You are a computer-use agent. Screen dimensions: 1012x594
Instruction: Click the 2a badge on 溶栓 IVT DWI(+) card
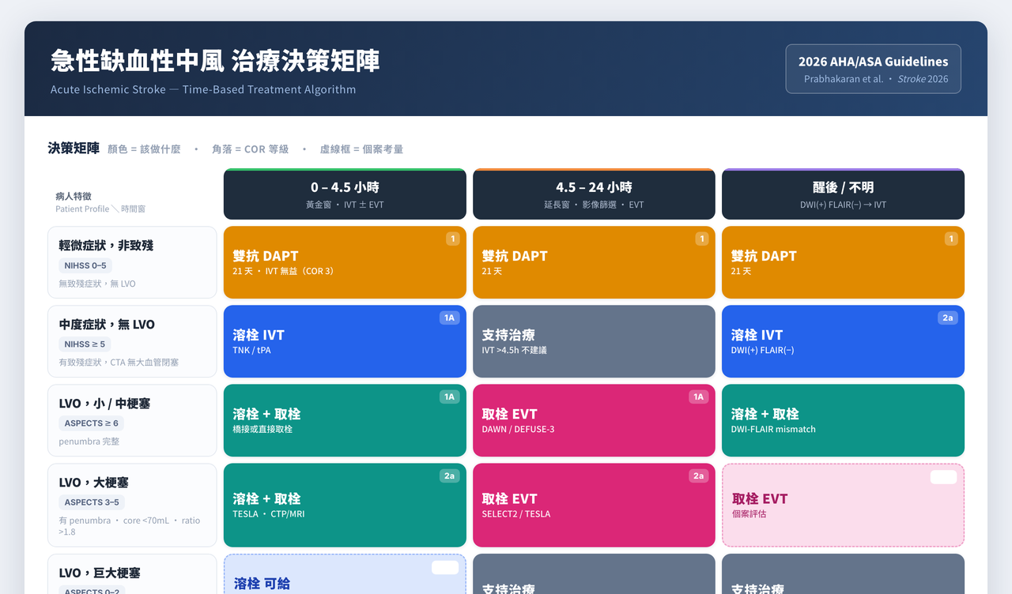pyautogui.click(x=947, y=318)
